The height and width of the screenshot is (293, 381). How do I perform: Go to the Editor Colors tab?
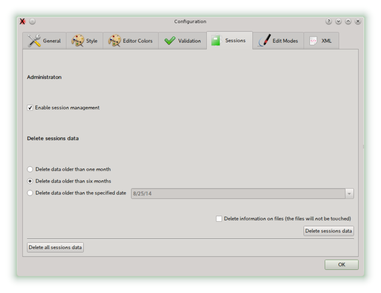(131, 41)
